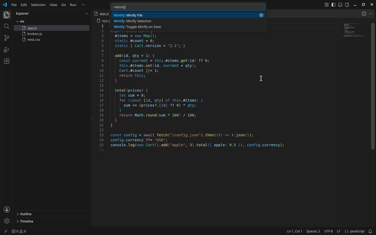Toggle the primary side bar
This screenshot has height=235, width=376.
pos(333,5)
